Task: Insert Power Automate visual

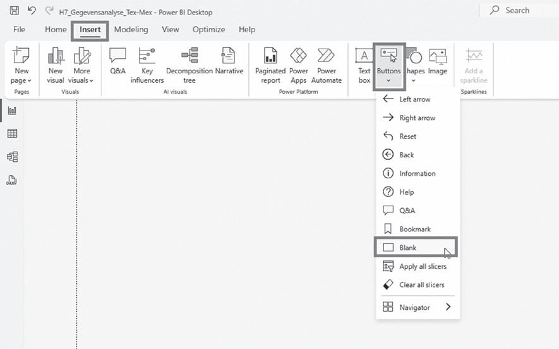Action: pyautogui.click(x=326, y=66)
